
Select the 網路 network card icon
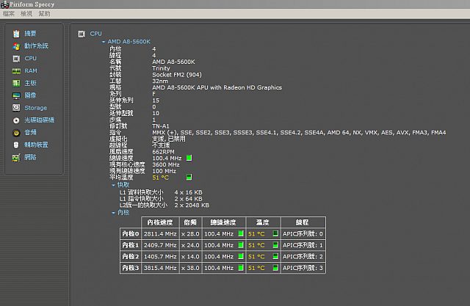tap(16, 158)
